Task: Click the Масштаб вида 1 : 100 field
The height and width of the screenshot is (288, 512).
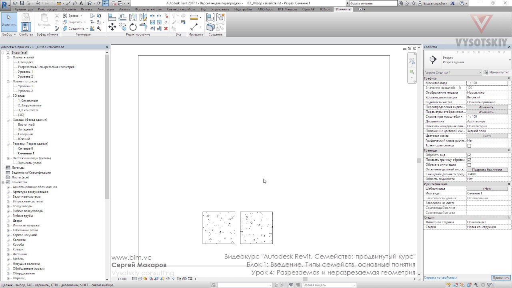Action: coord(487,83)
